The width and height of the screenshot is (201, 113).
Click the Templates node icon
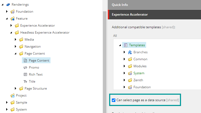(x=126, y=45)
